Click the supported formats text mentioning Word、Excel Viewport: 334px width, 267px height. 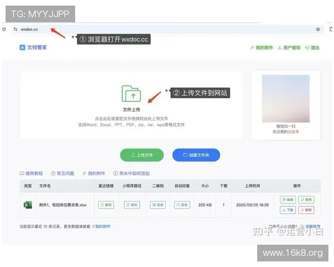(131, 125)
